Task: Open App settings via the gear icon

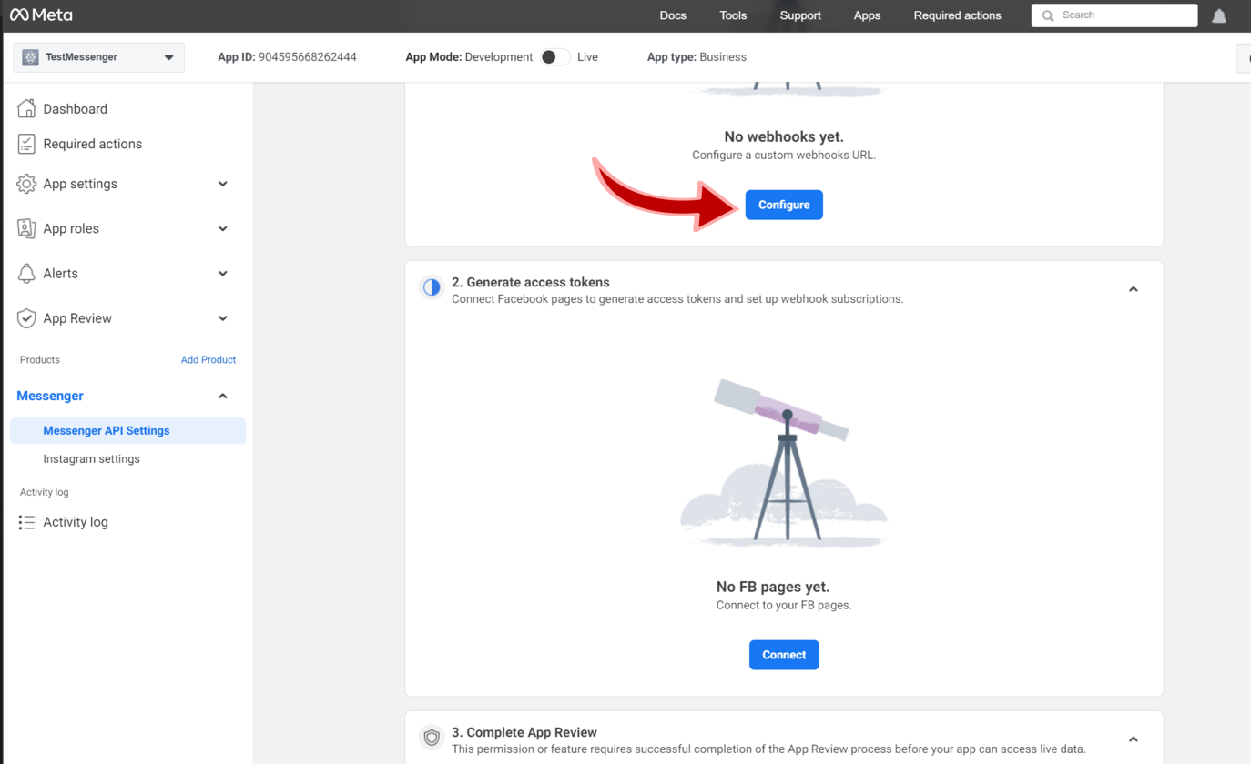Action: click(26, 183)
